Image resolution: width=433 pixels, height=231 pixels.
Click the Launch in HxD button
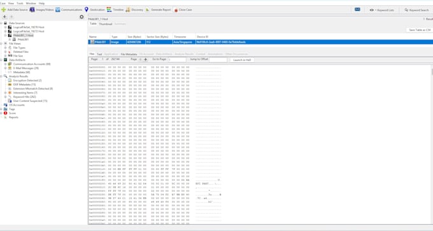pyautogui.click(x=242, y=60)
